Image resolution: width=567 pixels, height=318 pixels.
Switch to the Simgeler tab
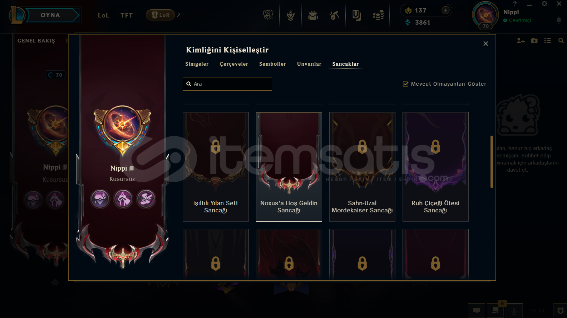tap(197, 64)
